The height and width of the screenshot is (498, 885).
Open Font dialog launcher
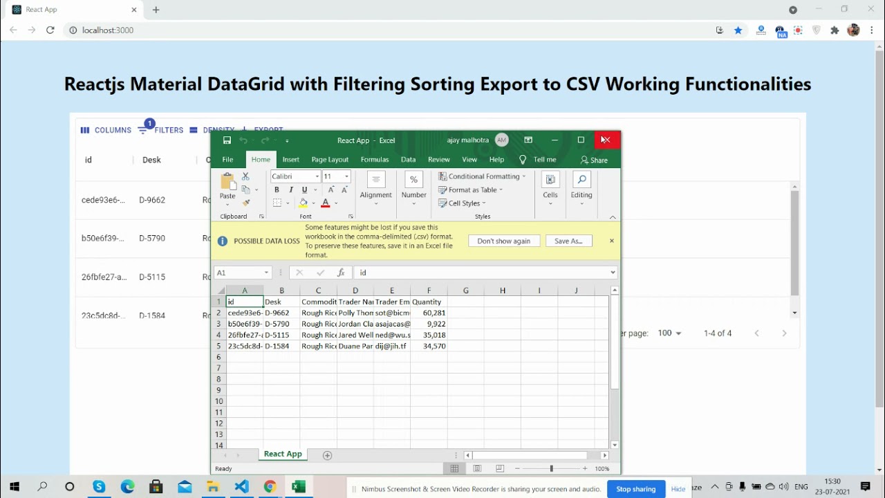(x=351, y=216)
